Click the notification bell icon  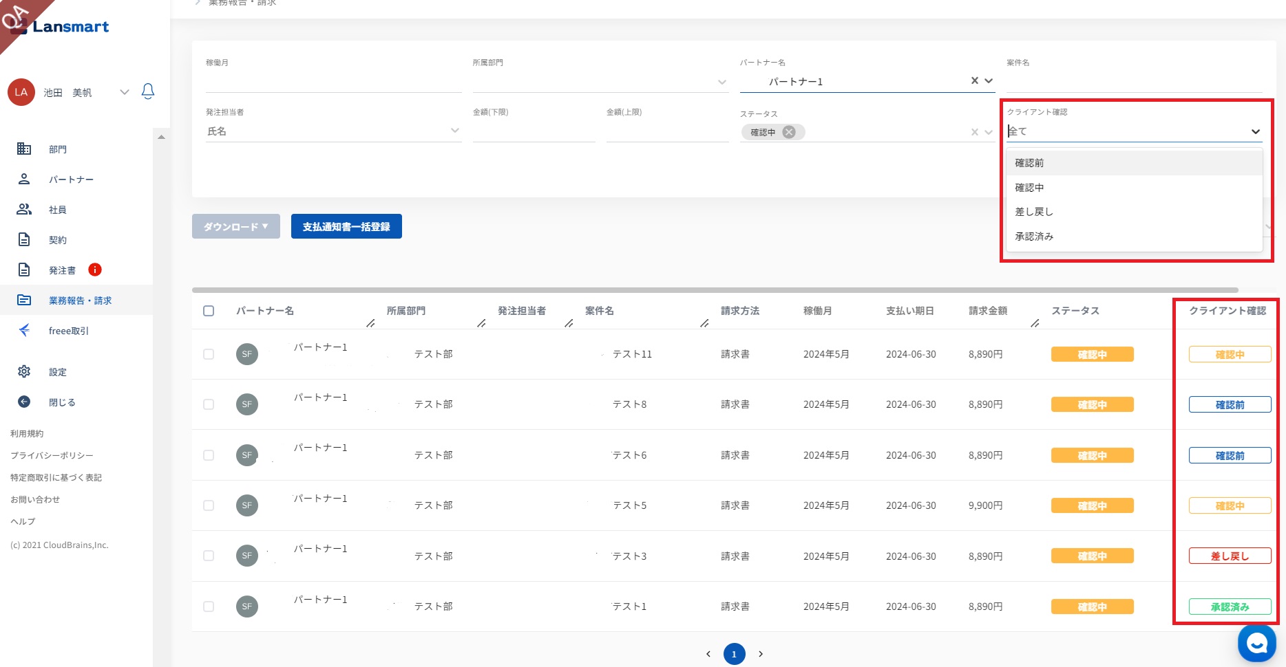point(147,91)
